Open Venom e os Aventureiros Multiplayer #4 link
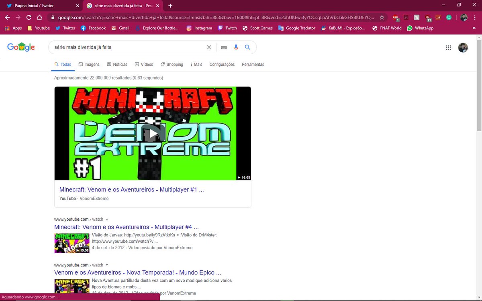Image resolution: width=482 pixels, height=301 pixels. pyautogui.click(x=127, y=227)
